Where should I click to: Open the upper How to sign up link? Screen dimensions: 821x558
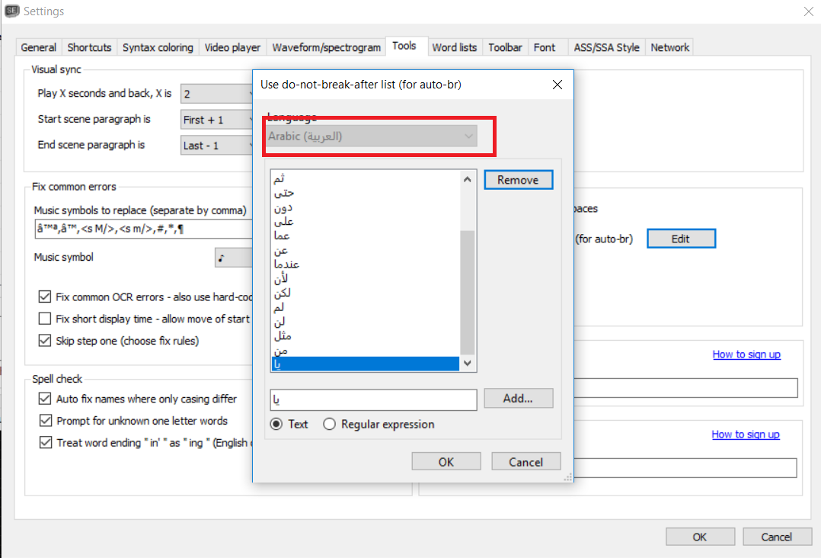point(746,354)
